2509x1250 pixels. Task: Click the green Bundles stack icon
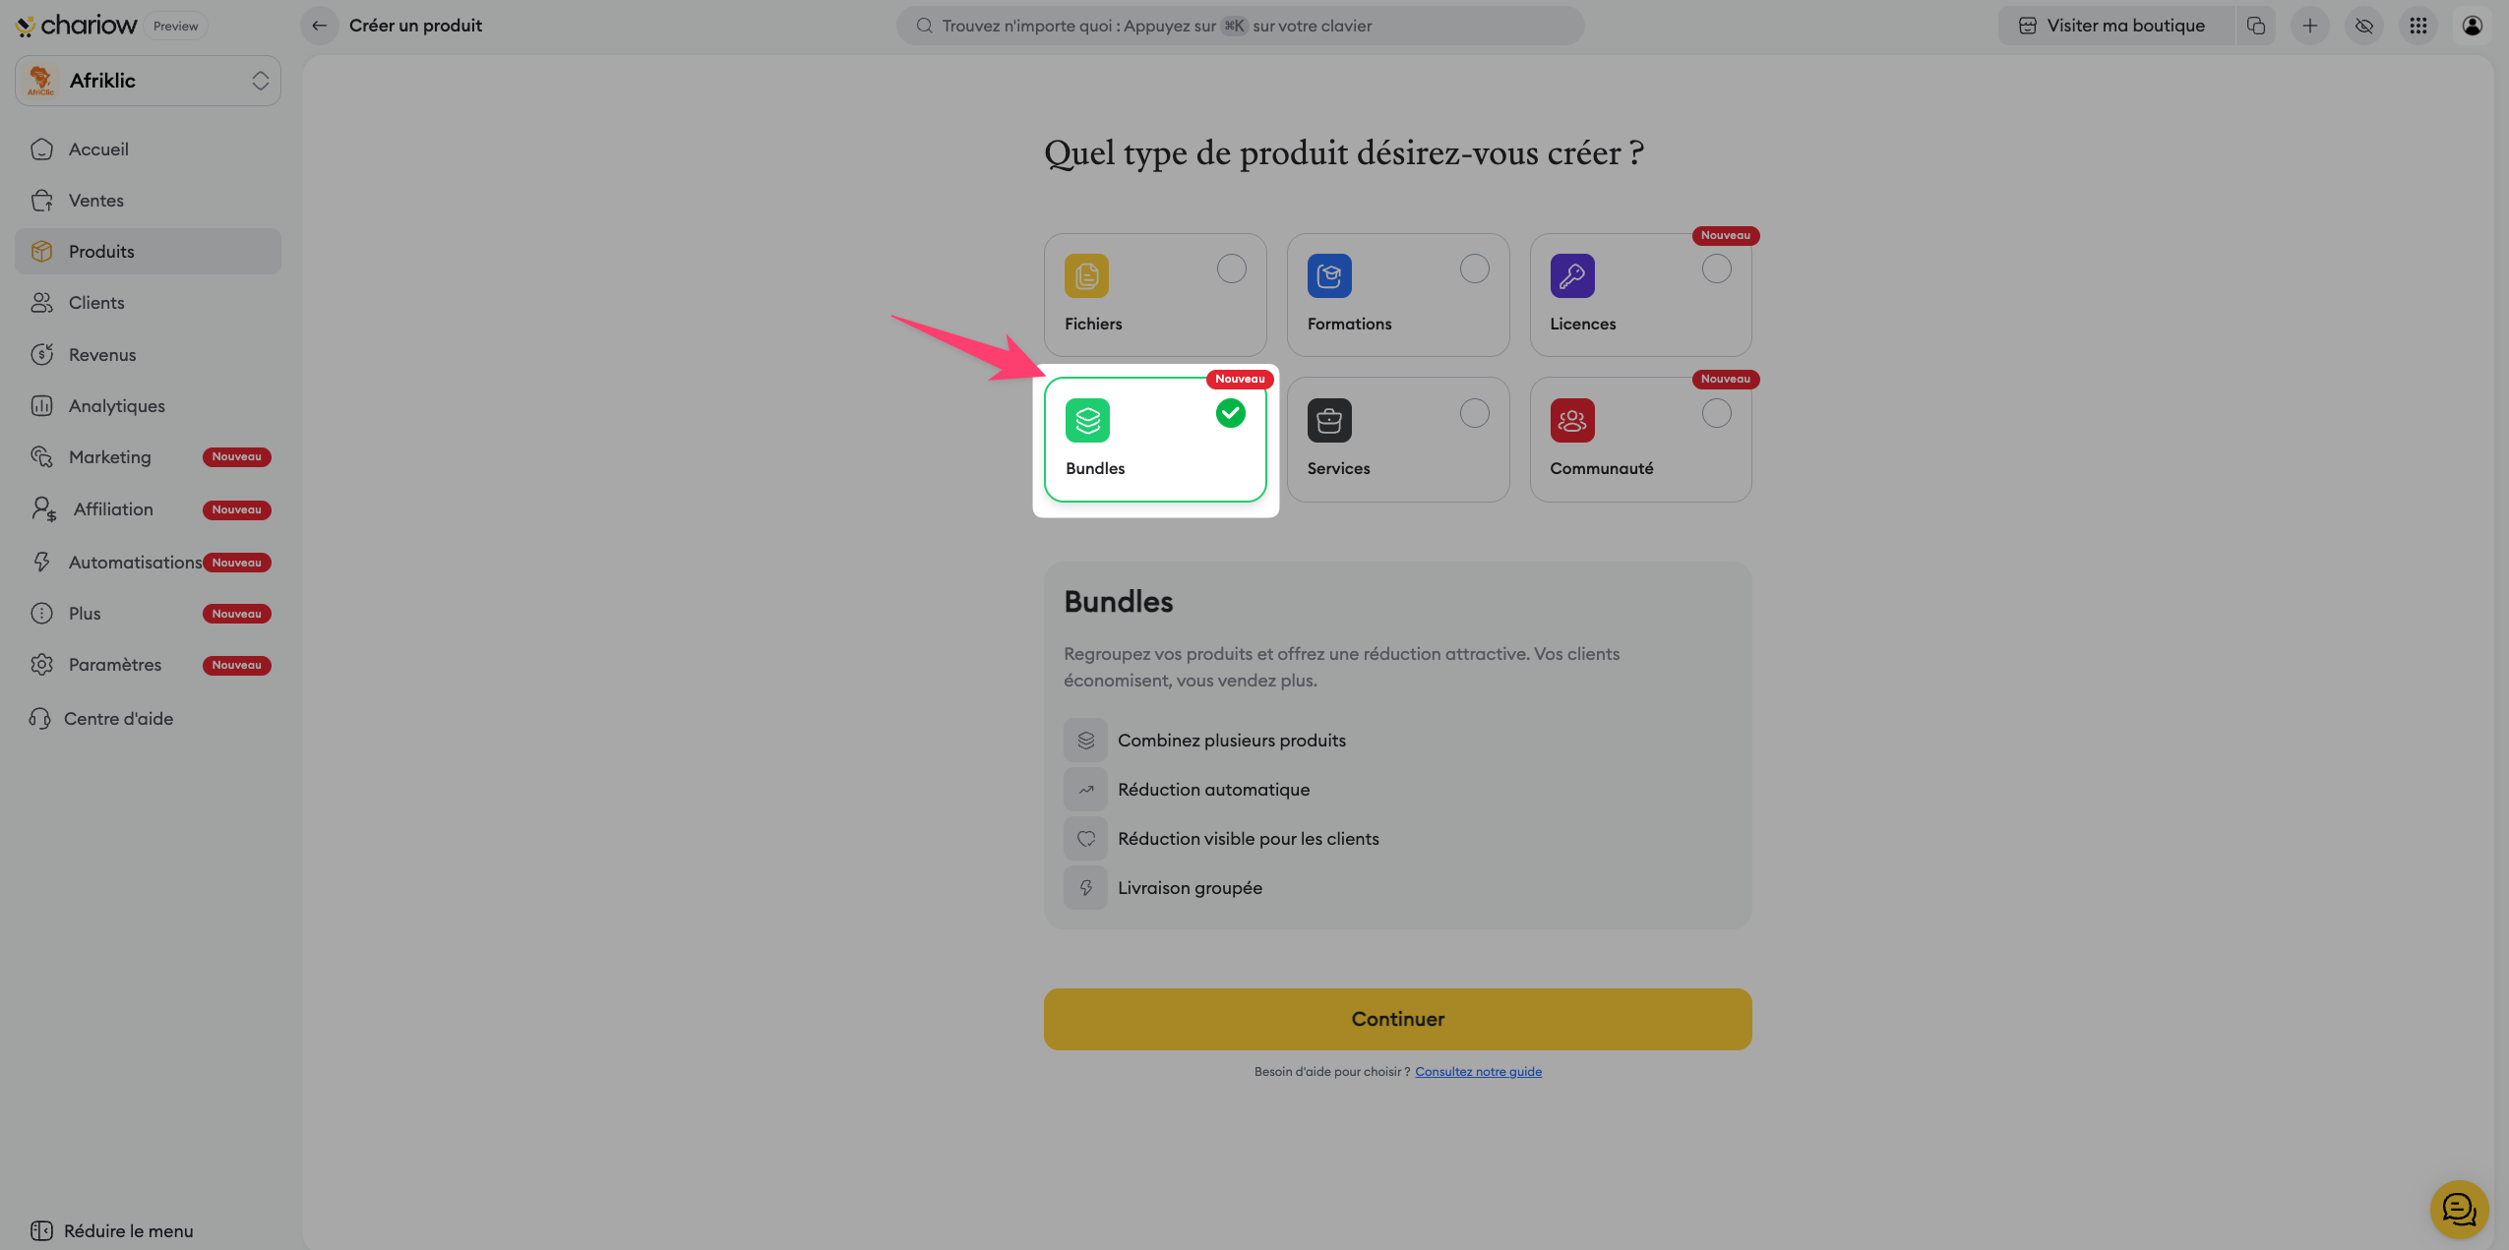coord(1087,421)
